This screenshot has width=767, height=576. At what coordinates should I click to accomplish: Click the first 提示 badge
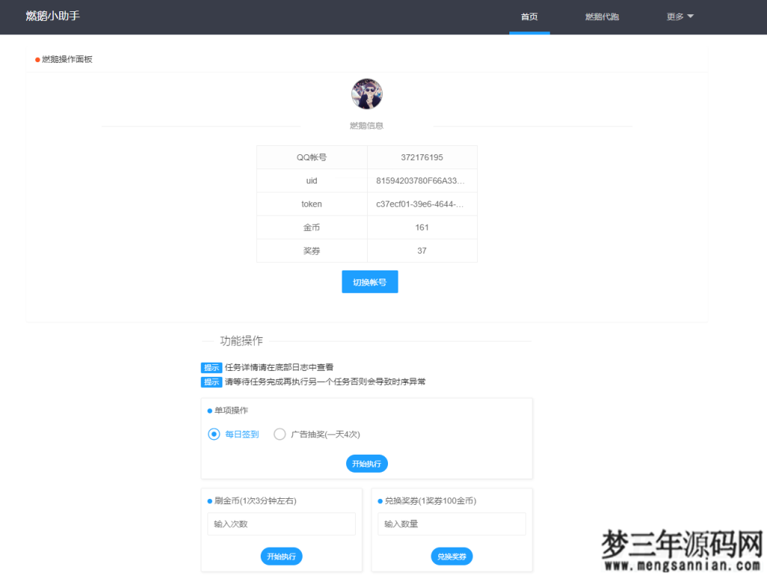(x=210, y=367)
